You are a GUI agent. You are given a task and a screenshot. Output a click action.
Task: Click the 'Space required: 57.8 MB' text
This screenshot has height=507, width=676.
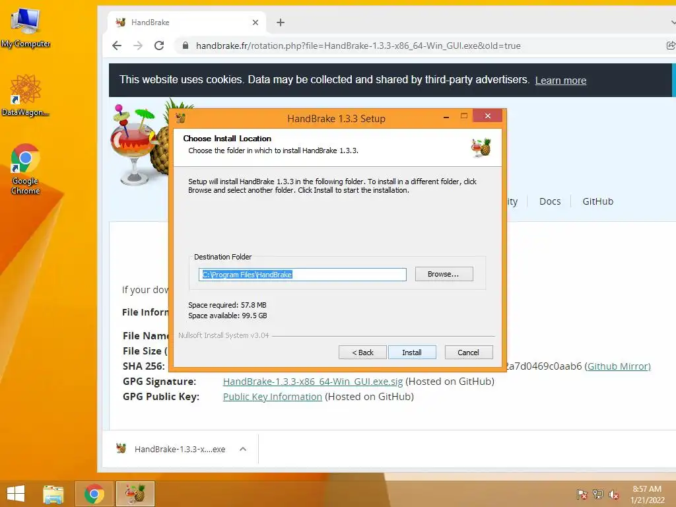coord(227,305)
